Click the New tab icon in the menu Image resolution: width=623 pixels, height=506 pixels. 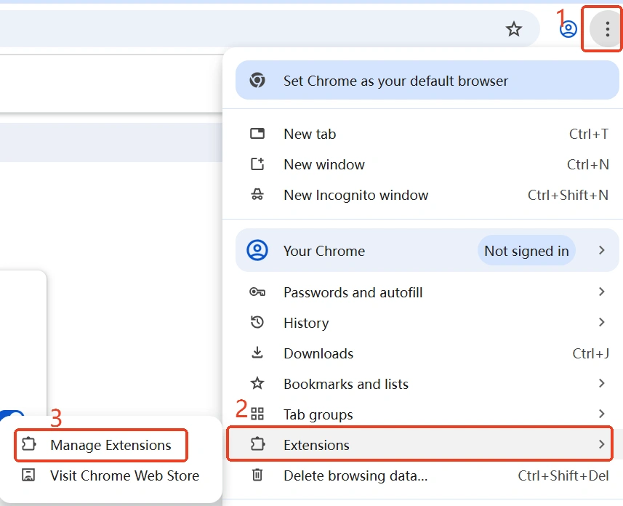(x=257, y=134)
